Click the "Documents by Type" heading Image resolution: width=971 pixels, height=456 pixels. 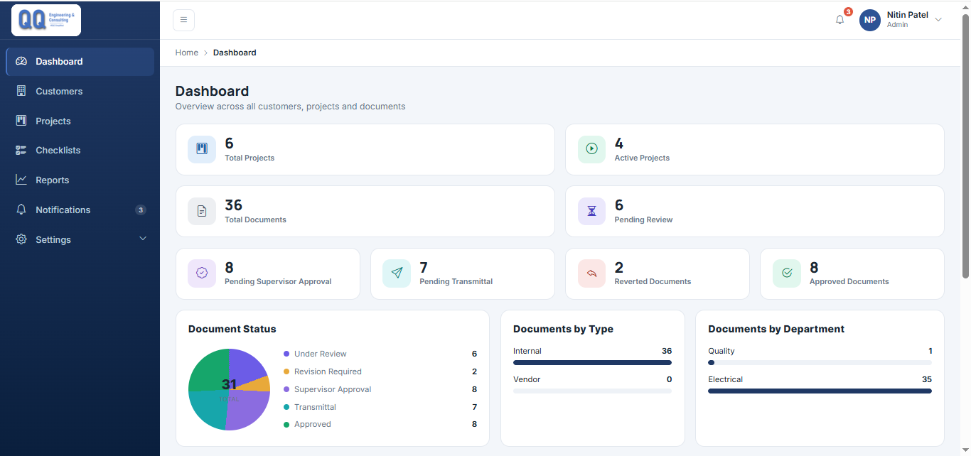(563, 329)
